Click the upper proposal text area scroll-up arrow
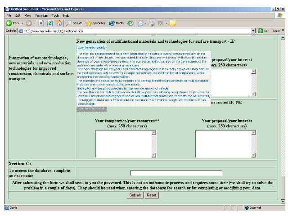This screenshot has width=288, height=216. pyautogui.click(x=254, y=72)
